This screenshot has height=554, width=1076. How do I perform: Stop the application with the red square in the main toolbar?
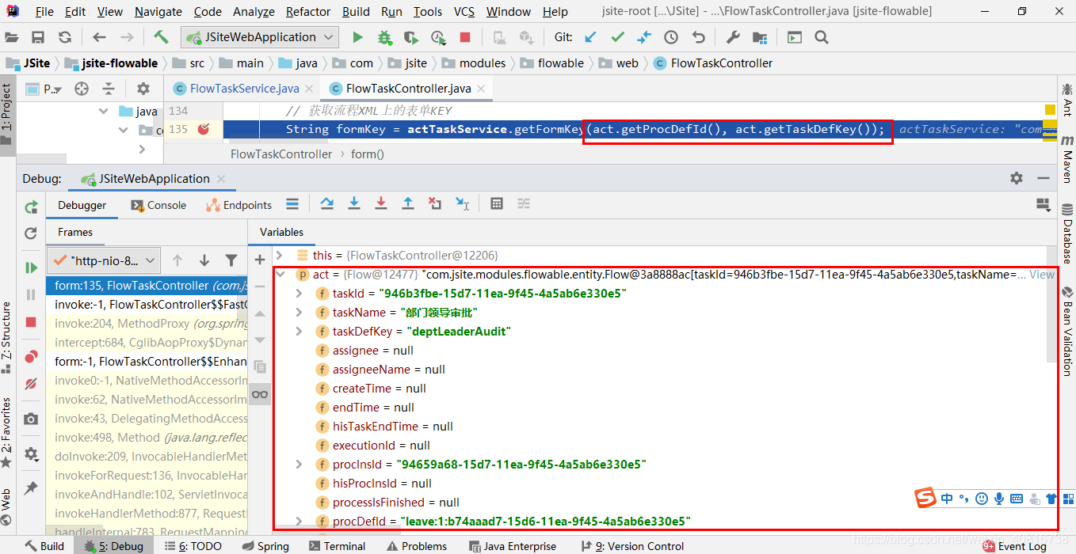[465, 37]
